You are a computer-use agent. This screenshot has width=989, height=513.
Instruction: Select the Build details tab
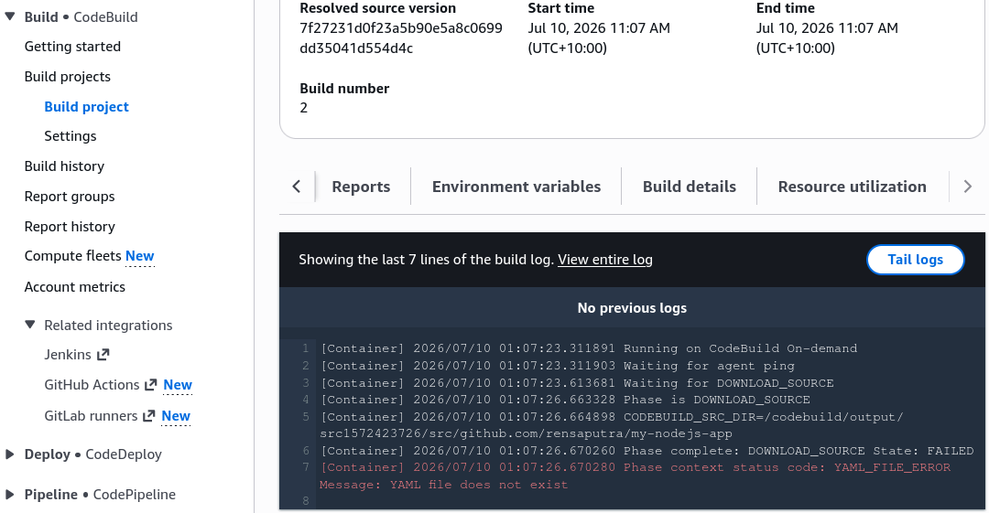(x=690, y=187)
